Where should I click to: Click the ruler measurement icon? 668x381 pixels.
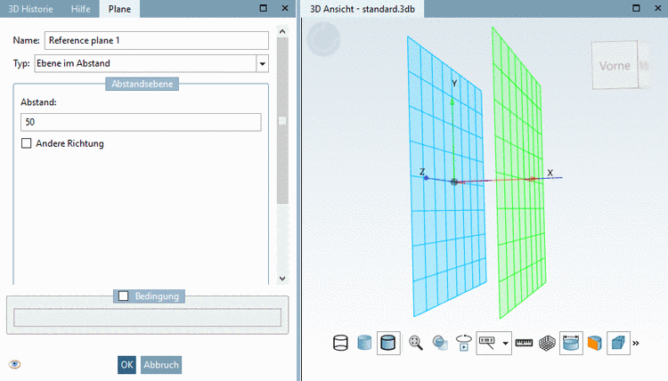coord(524,343)
